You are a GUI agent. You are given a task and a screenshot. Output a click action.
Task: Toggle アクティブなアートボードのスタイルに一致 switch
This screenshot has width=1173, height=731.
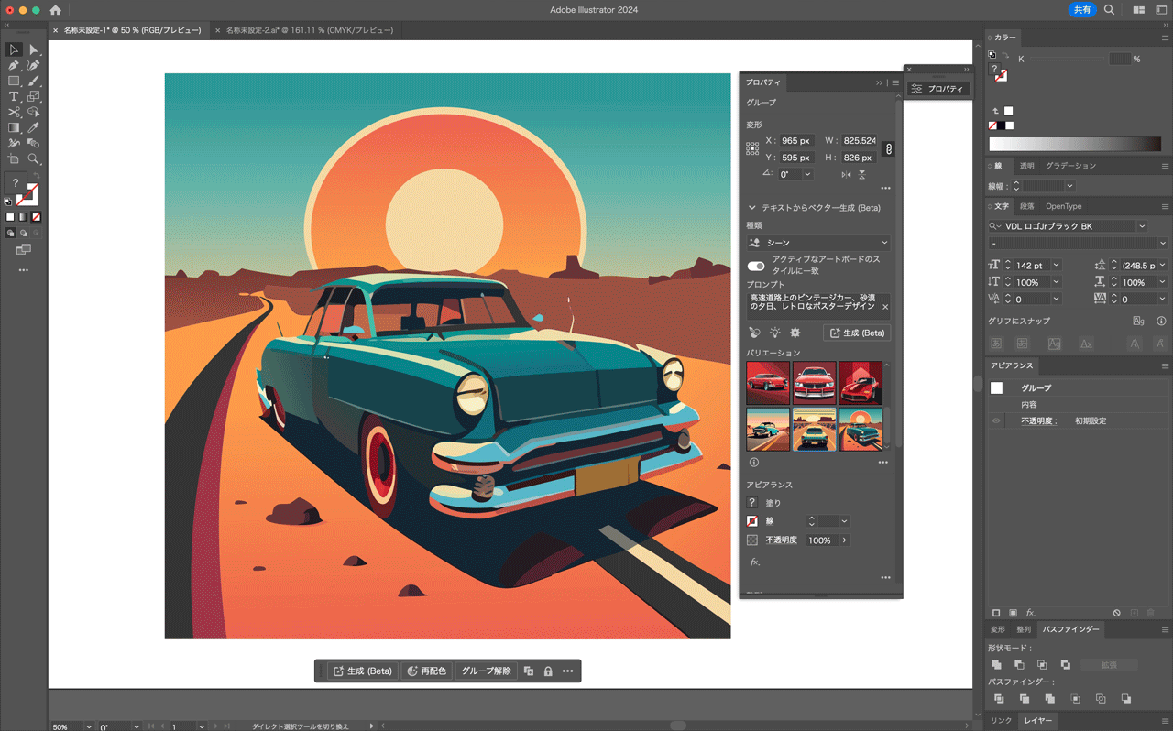[x=755, y=265]
